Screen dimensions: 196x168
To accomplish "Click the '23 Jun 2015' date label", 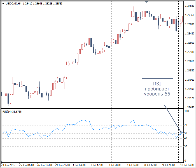I will (9, 165).
